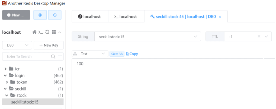Viewport: 276px width, 109px height.
Task: Collapse the localhost connection panel
Action: coord(60,32)
